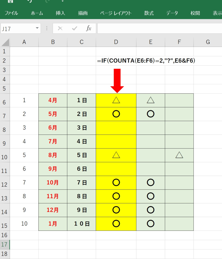
Task: Open the Insert Function (fx) dialog
Action: click(89, 29)
